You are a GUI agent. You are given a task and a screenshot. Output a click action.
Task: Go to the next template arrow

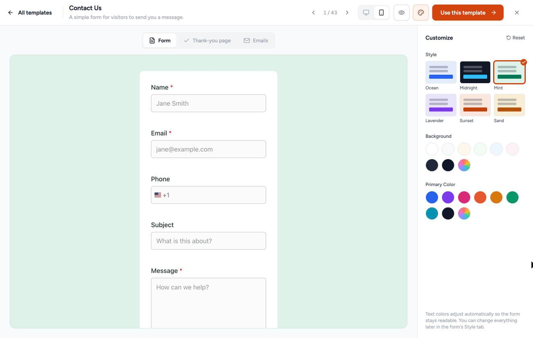tap(347, 12)
